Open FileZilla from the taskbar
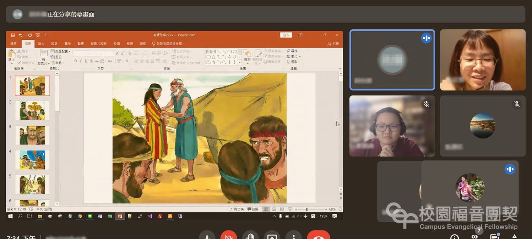 [160, 216]
